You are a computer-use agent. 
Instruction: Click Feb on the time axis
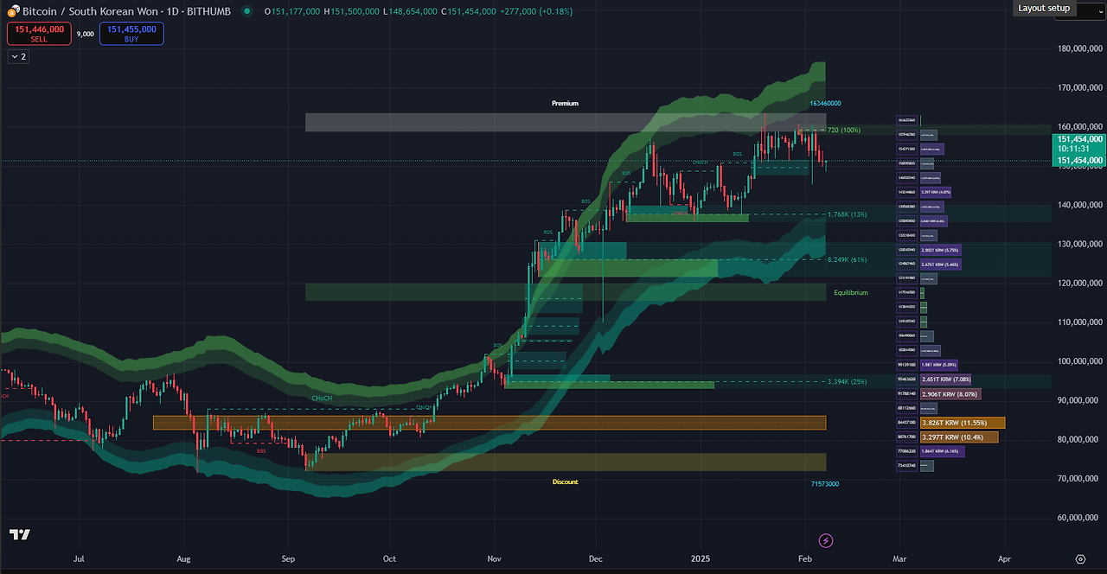pyautogui.click(x=804, y=560)
